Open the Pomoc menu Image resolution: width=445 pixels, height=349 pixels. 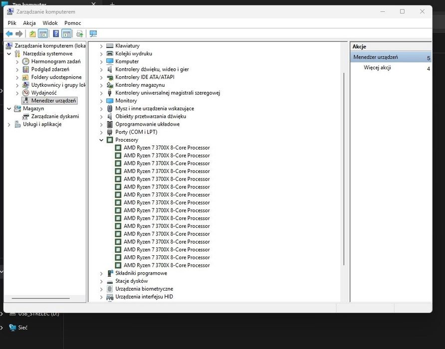coord(73,23)
